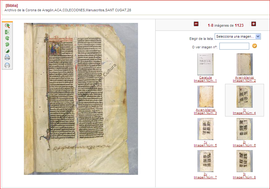
Task: Open the print range printer icon with brackets
Action: point(7,65)
